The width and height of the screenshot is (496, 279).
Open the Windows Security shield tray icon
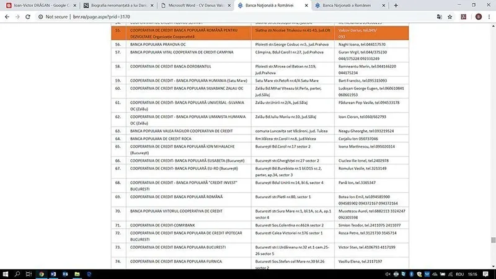point(419,274)
